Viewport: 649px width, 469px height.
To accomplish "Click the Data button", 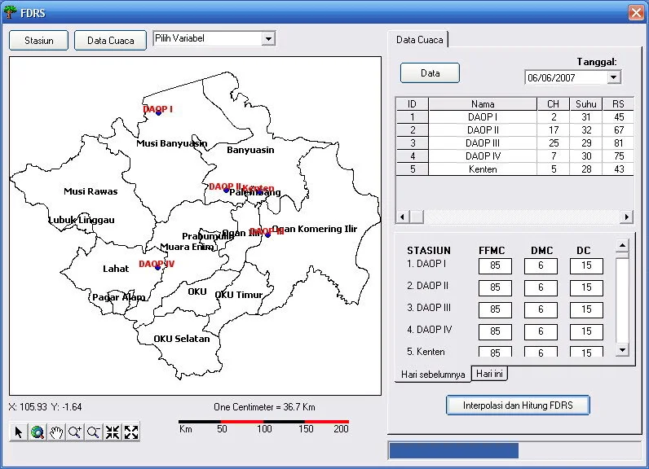I will coord(430,73).
